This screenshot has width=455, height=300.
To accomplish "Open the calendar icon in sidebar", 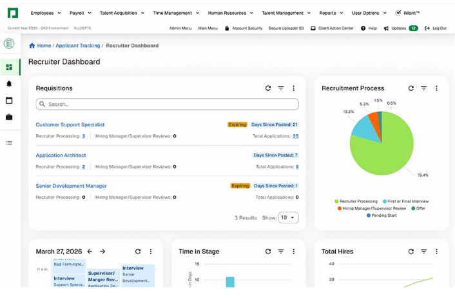I will pyautogui.click(x=9, y=101).
